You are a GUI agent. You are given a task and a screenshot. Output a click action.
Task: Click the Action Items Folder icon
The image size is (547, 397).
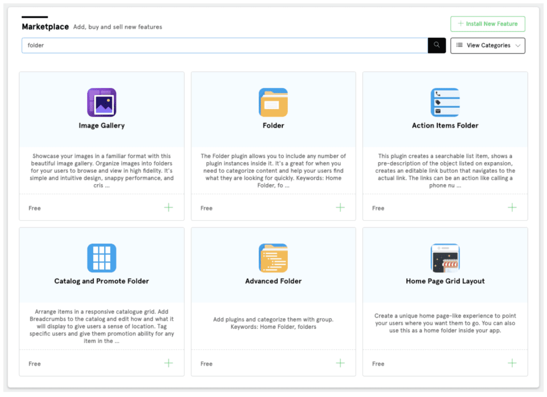click(x=445, y=102)
